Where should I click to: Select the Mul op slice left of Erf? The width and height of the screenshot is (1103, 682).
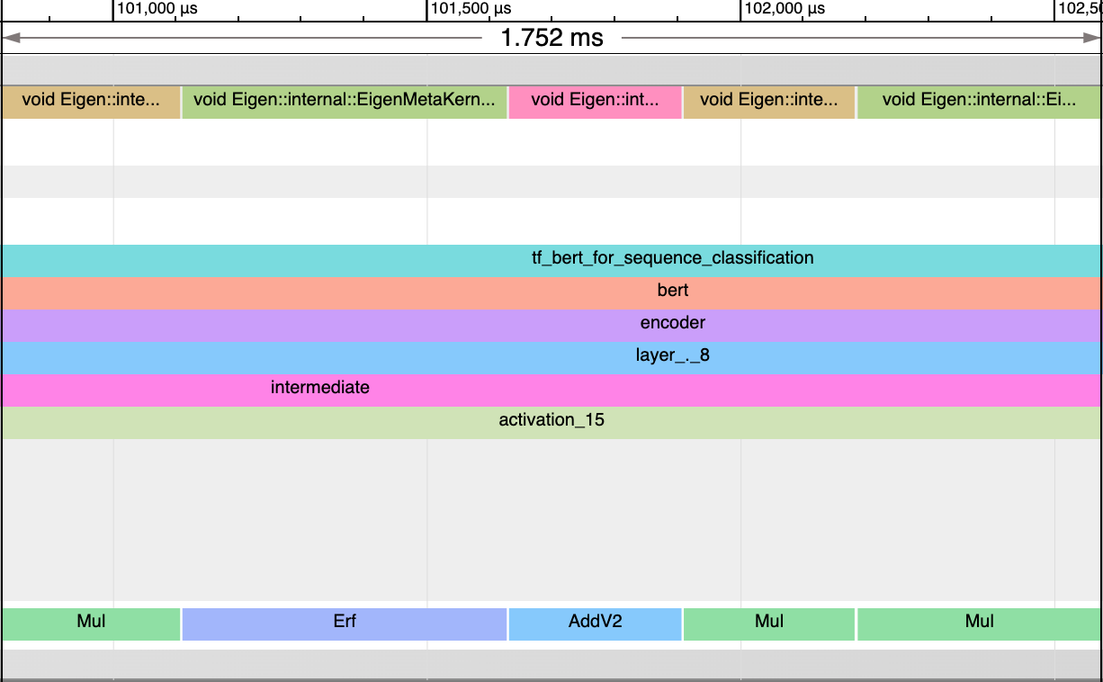[91, 624]
